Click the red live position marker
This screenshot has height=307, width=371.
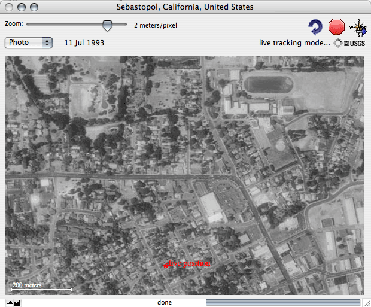coord(165,264)
